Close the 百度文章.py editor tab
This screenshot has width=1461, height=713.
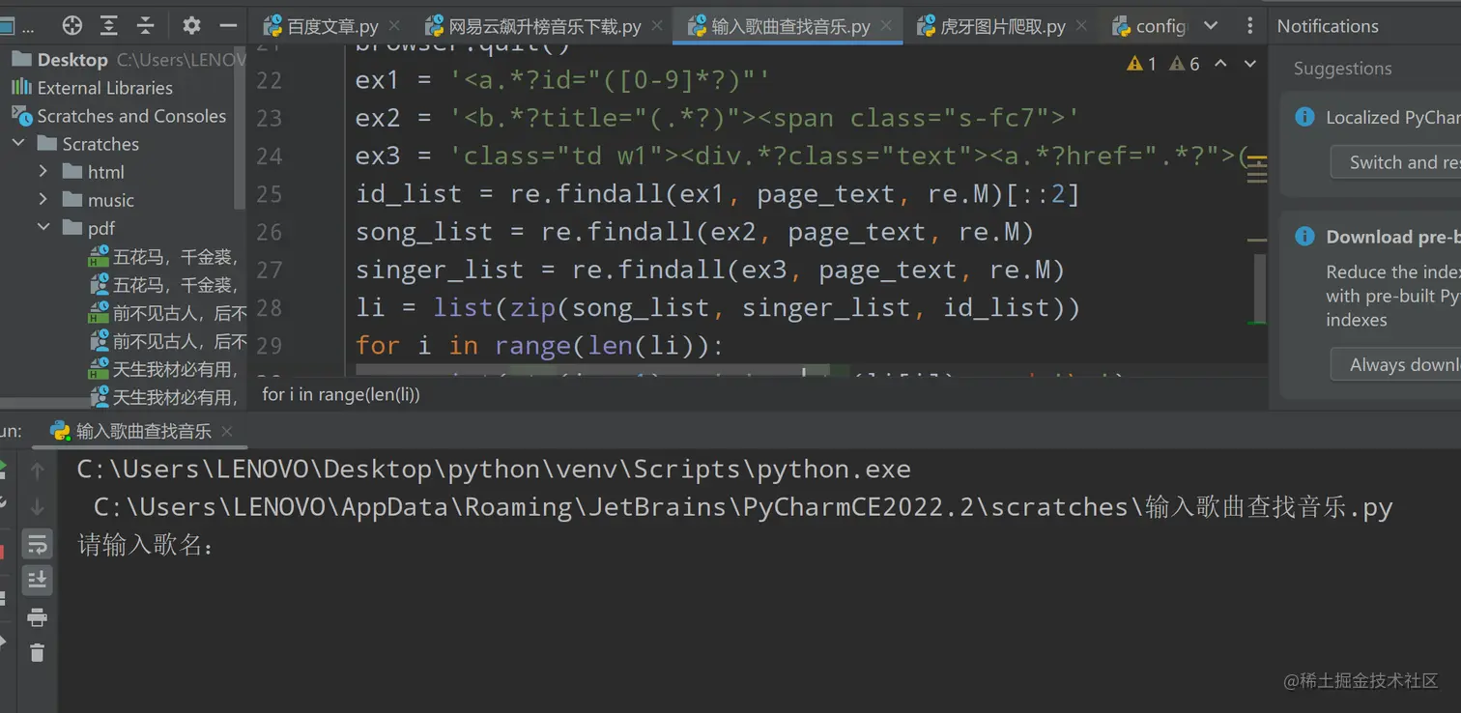click(396, 26)
